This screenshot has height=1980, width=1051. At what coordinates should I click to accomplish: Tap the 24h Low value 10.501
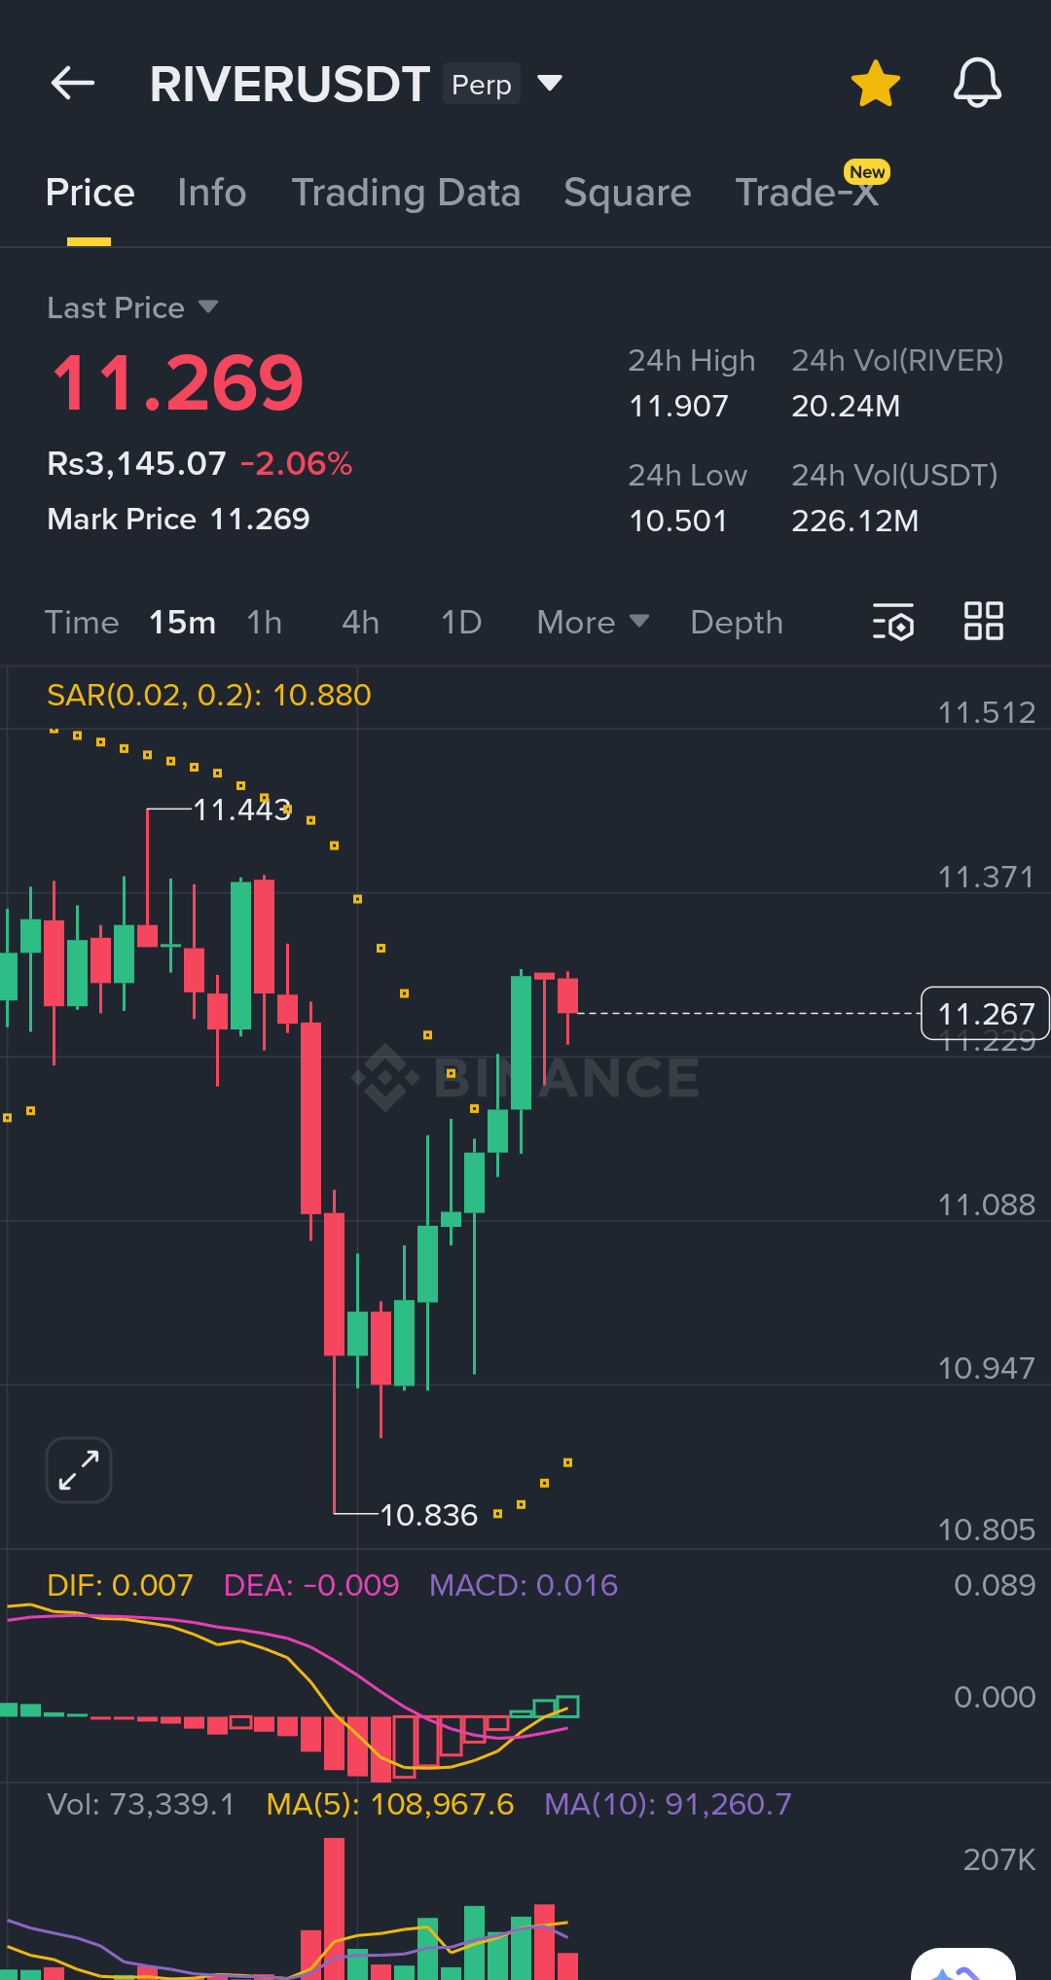[x=678, y=521]
